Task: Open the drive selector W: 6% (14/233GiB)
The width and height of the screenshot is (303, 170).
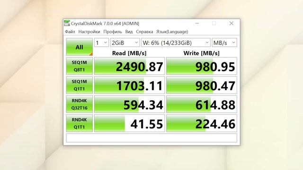Action: click(x=176, y=42)
